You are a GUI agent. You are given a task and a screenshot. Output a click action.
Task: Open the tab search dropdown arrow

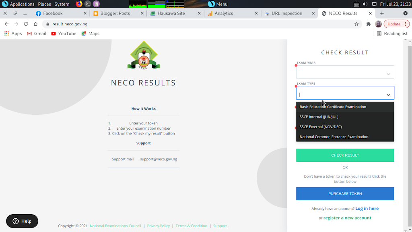[x=406, y=13]
